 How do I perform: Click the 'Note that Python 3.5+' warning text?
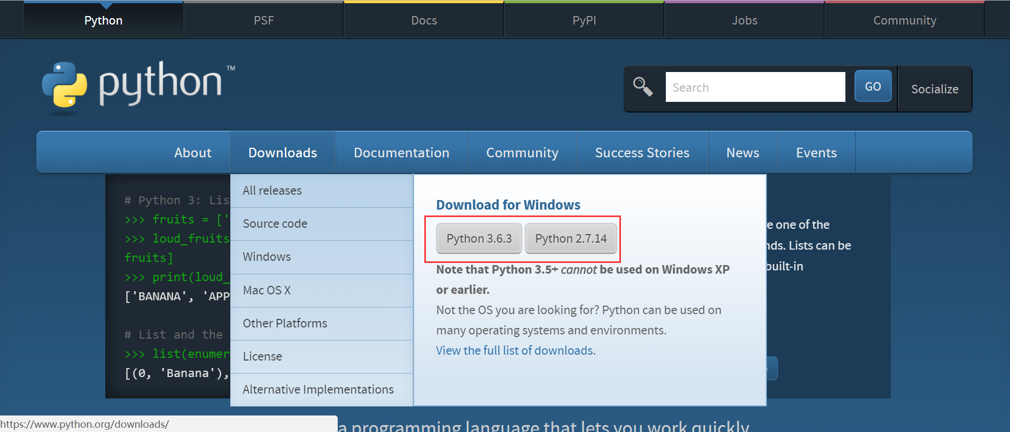(x=583, y=279)
